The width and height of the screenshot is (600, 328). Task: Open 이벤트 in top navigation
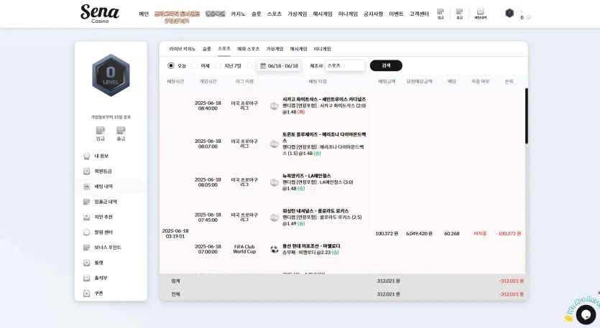pyautogui.click(x=396, y=14)
